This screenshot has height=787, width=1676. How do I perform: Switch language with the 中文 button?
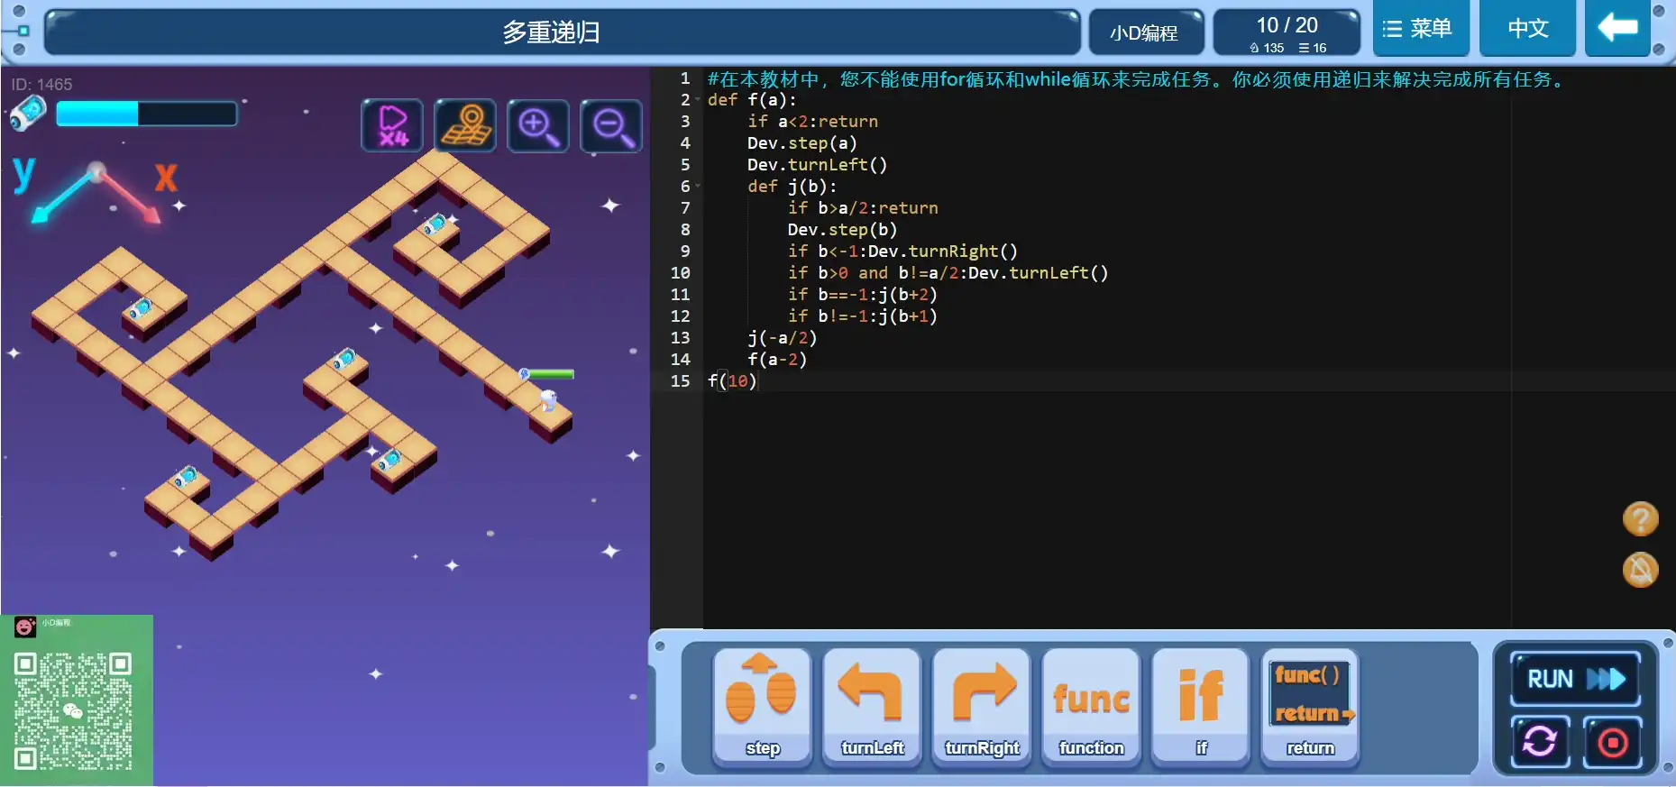pos(1528,29)
